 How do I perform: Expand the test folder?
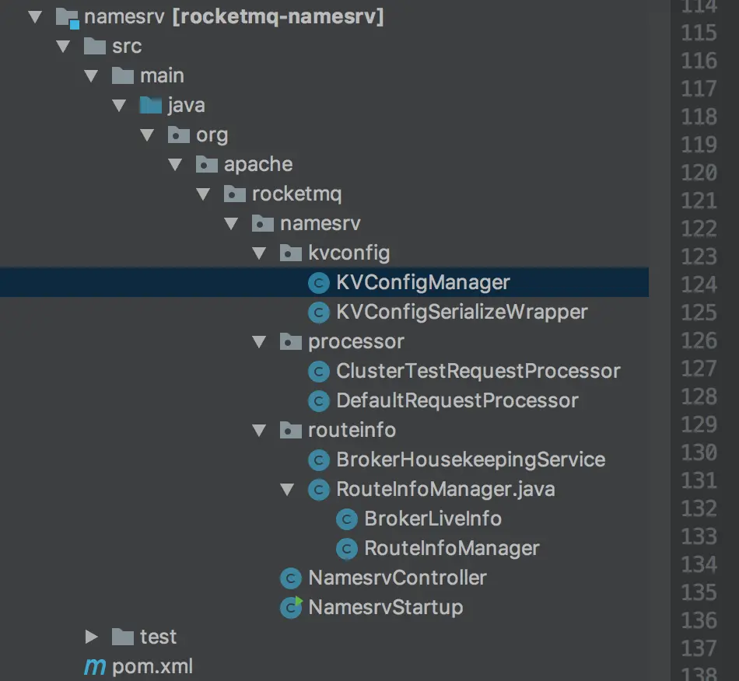click(92, 637)
